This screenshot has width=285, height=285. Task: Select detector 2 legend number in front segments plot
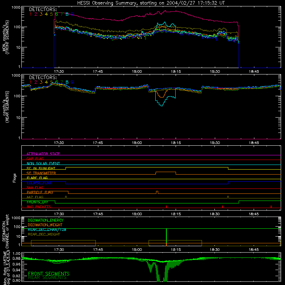[x=36, y=14]
